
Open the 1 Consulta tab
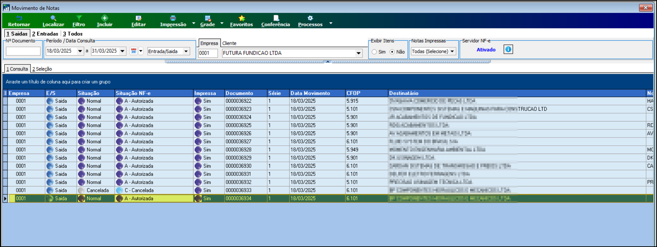[17, 69]
